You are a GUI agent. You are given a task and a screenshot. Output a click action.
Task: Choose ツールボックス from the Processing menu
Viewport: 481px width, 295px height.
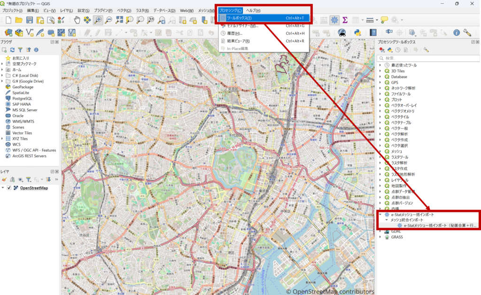tap(239, 18)
